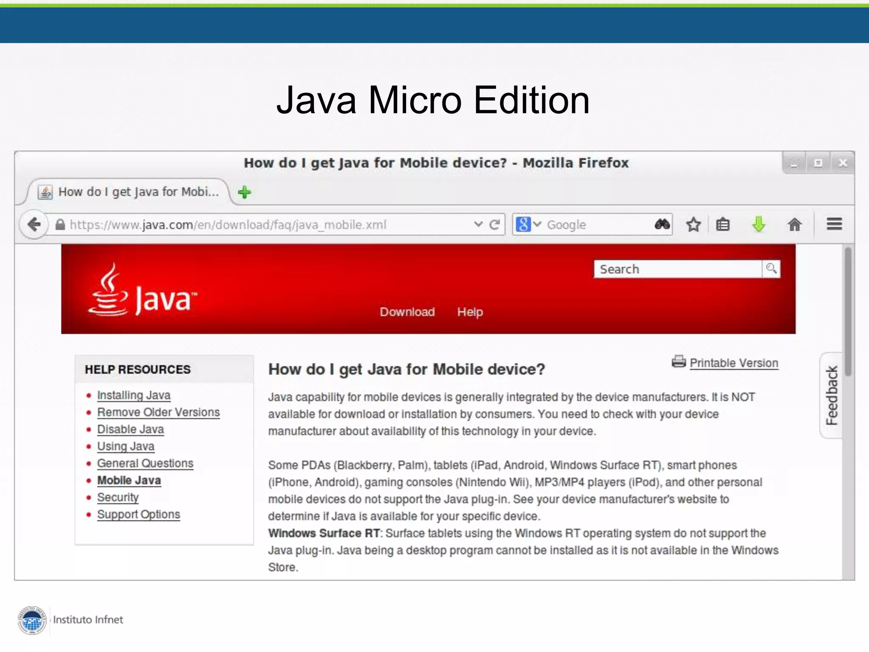Open the Disable Java link
Viewport: 869px width, 652px height.
(130, 429)
